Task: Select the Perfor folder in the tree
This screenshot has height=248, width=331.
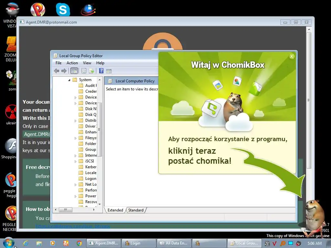Action: click(88, 190)
